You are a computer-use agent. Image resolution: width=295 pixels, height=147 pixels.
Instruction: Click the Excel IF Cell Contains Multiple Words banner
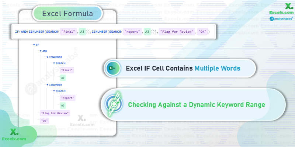point(180,68)
